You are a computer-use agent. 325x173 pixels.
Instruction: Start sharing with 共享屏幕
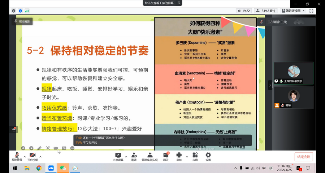(118, 157)
